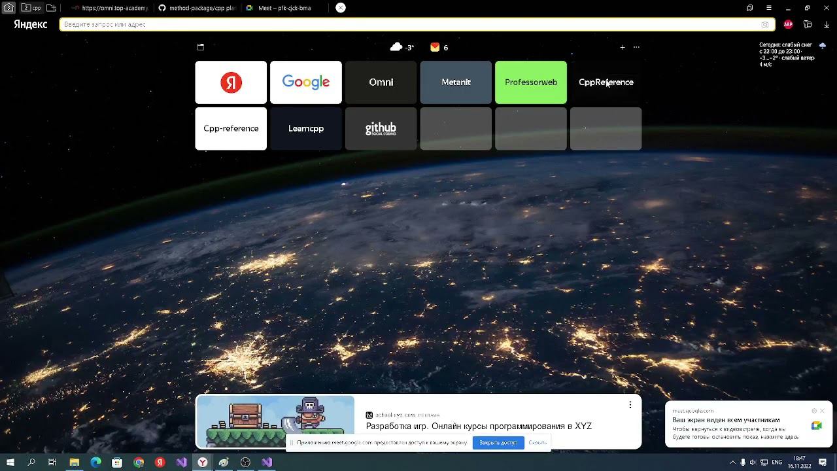Image resolution: width=837 pixels, height=471 pixels.
Task: Add a new site tile with plus
Action: (623, 47)
